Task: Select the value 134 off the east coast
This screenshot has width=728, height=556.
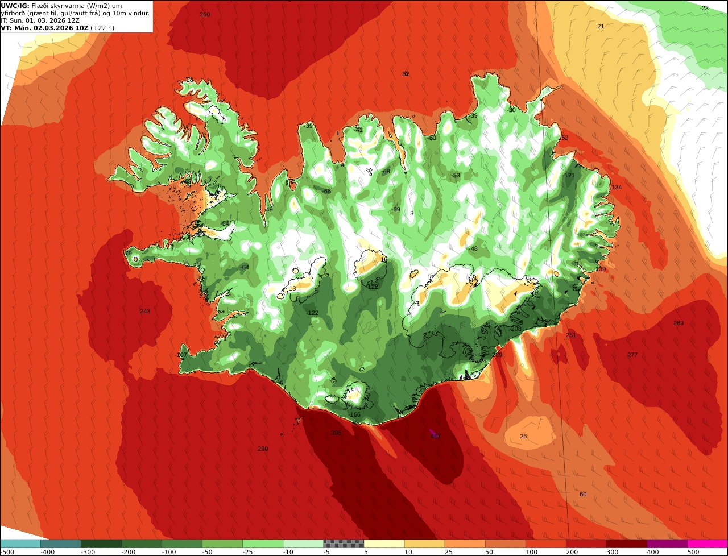Action: [617, 187]
